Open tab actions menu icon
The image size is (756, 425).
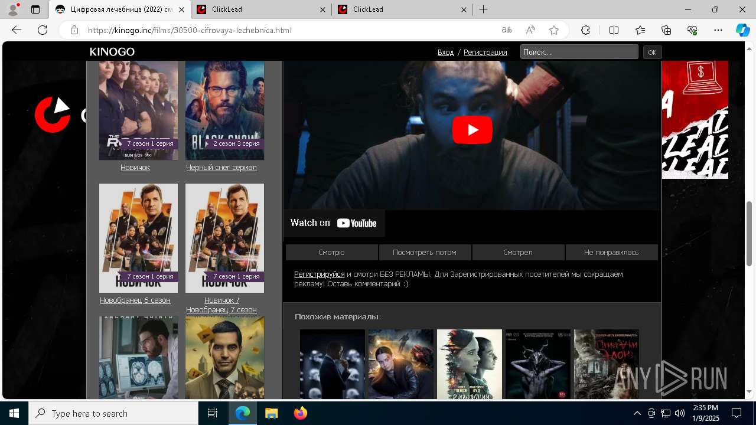pyautogui.click(x=35, y=9)
